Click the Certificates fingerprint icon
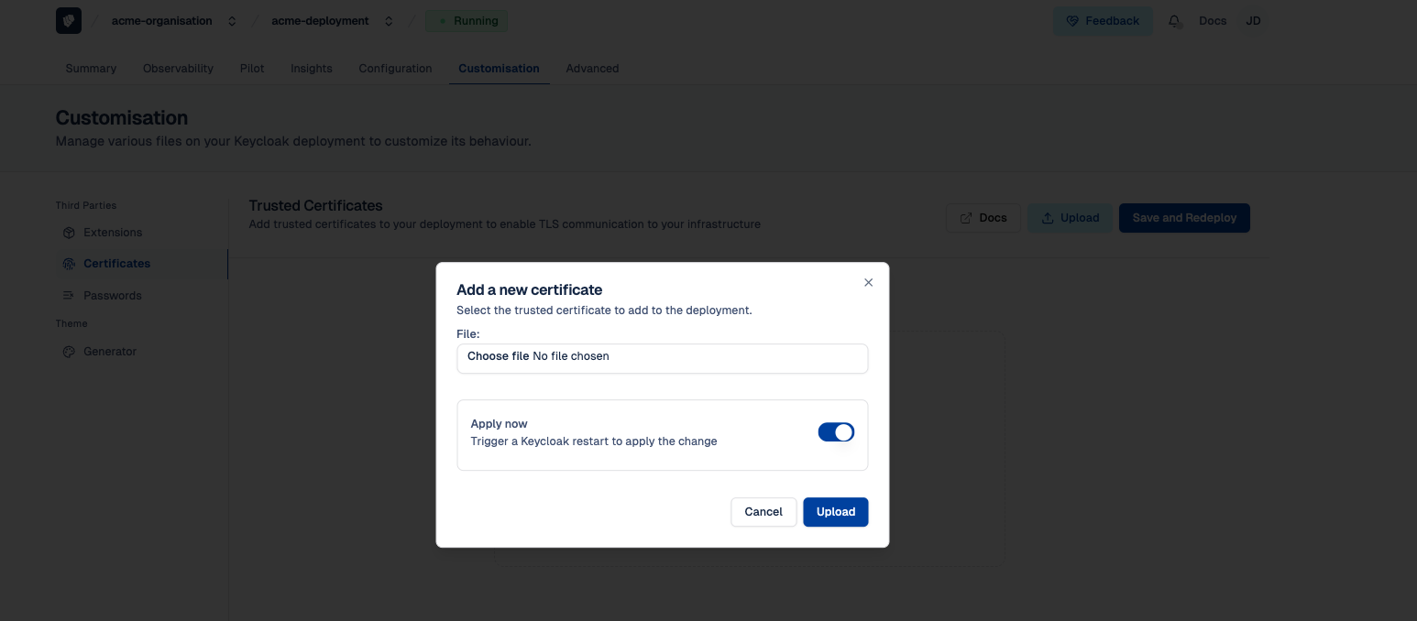1417x621 pixels. tap(69, 264)
